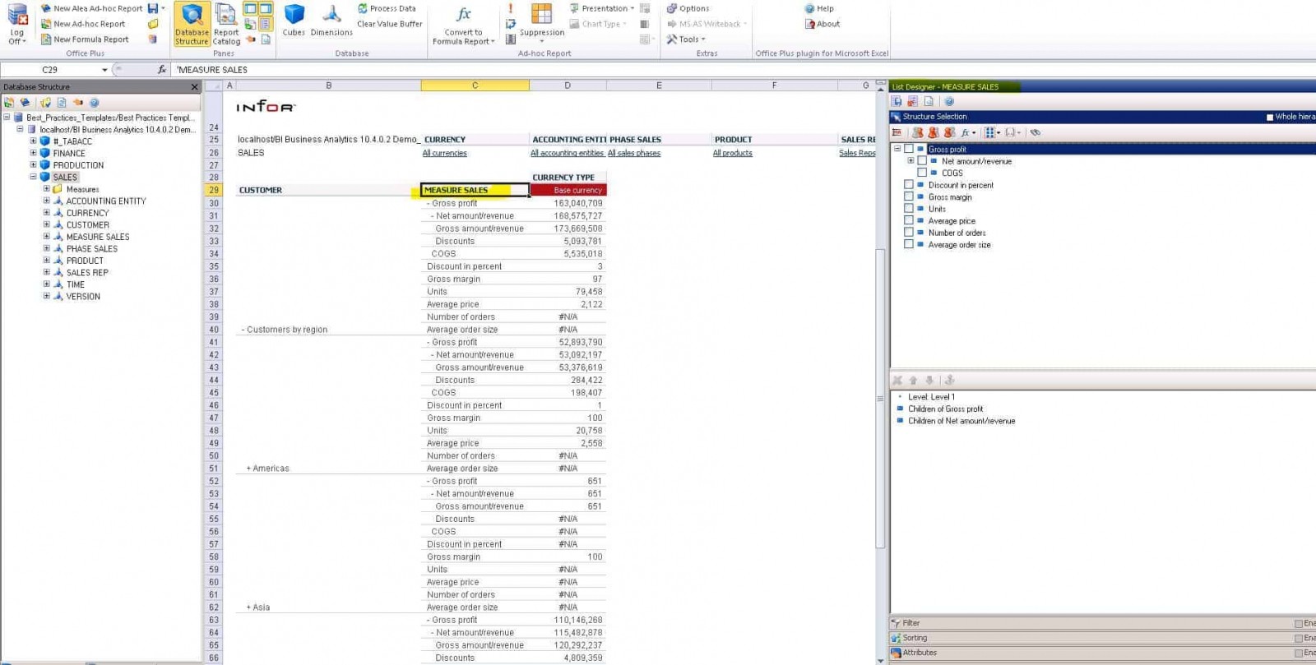Click Help in the ribbon
The height and width of the screenshot is (665, 1316).
[819, 8]
